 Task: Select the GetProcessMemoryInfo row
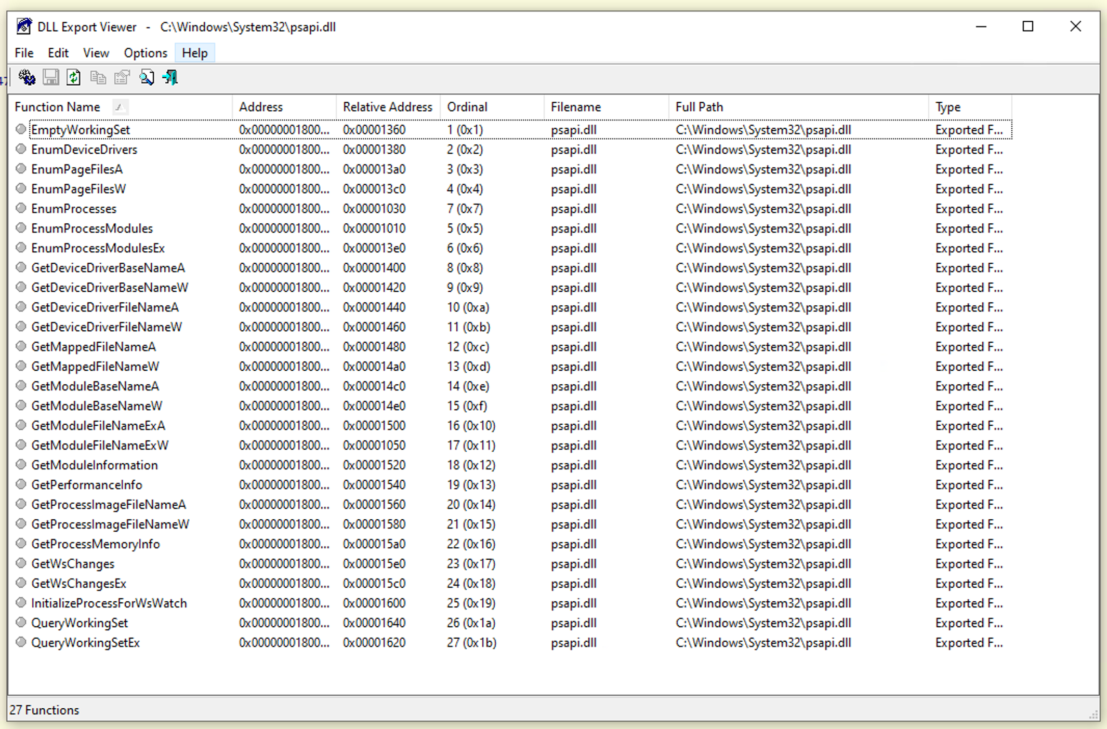coord(96,544)
